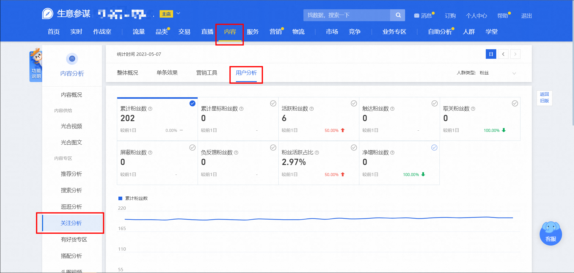Switch to the 整体概况 sub-tab
The height and width of the screenshot is (273, 574).
click(127, 73)
